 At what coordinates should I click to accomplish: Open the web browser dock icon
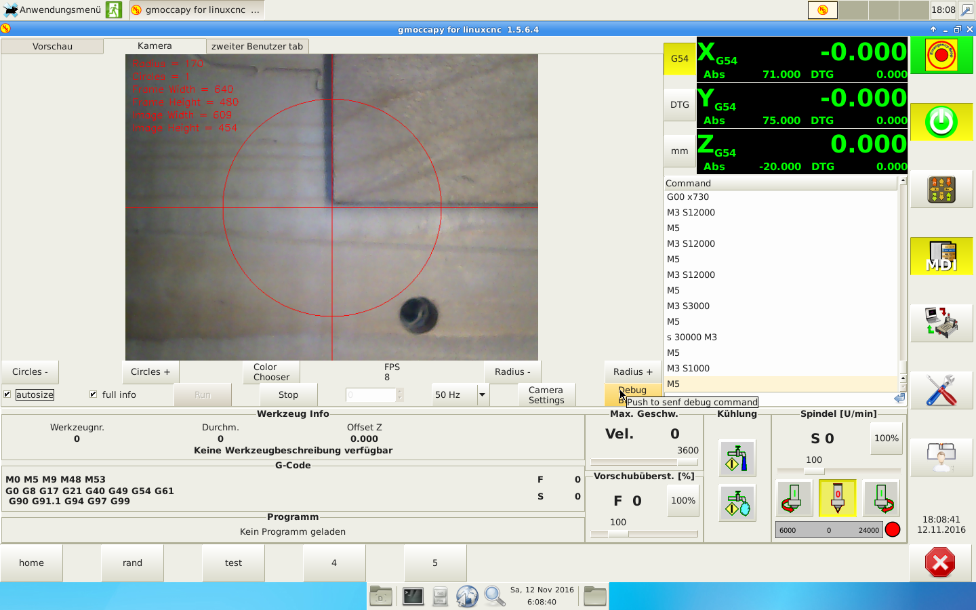click(467, 596)
